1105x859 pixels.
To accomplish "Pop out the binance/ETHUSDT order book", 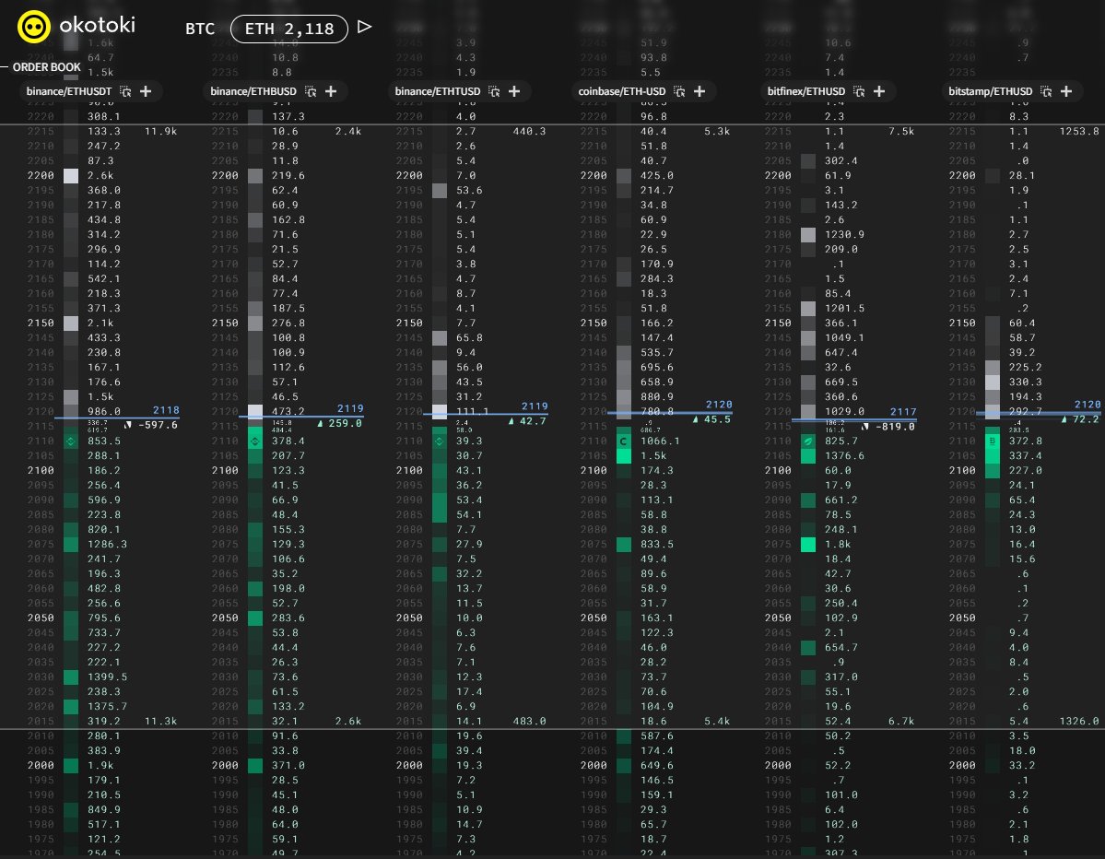I will coord(127,92).
